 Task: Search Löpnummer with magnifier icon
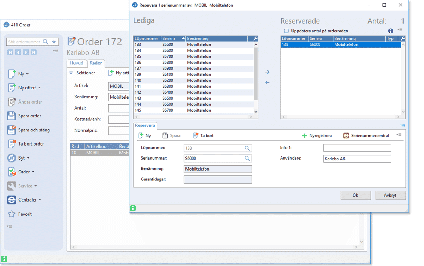coord(248,148)
